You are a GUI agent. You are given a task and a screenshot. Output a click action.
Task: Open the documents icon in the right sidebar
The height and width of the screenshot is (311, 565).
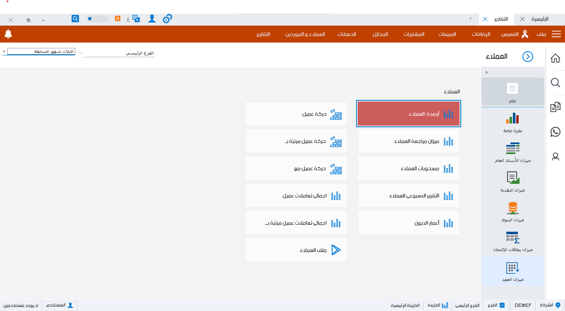[555, 107]
